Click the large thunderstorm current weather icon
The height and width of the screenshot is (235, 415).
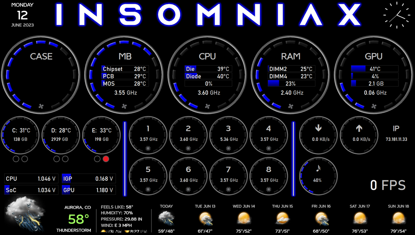pos(25,215)
